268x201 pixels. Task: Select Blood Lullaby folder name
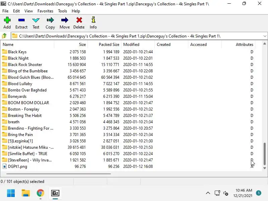[x=20, y=83]
